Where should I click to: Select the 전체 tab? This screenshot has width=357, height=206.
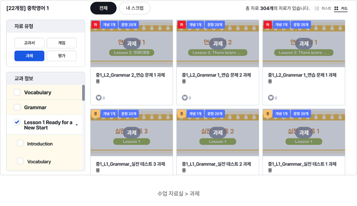[103, 8]
